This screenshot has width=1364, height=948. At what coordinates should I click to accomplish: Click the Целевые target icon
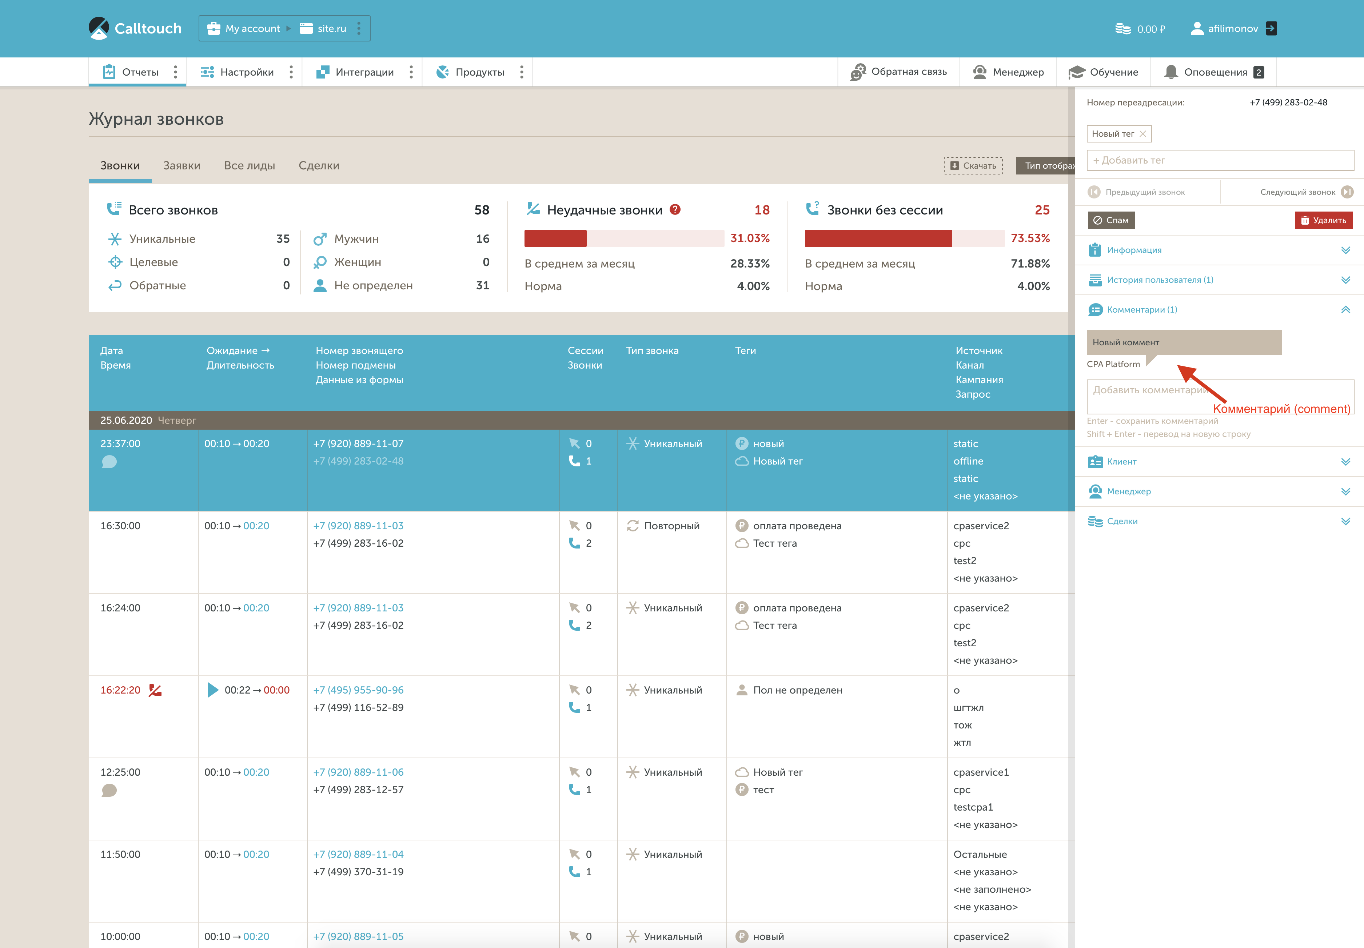point(115,262)
